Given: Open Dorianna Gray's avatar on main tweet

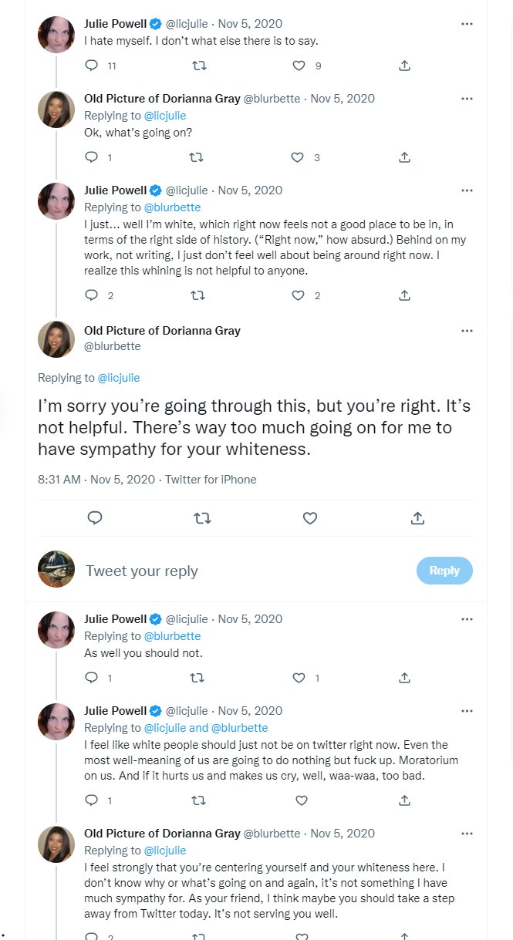Looking at the screenshot, I should 56,339.
